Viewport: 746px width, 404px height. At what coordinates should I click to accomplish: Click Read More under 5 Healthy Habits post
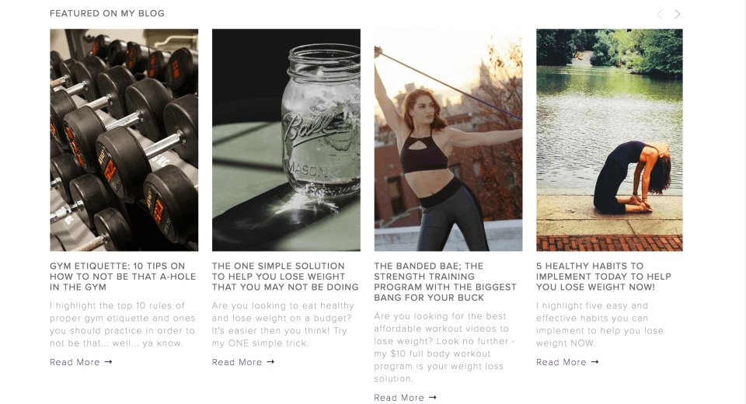point(561,362)
